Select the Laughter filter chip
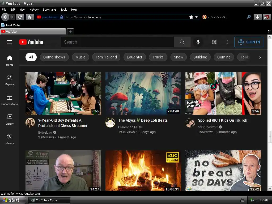 pos(135,57)
